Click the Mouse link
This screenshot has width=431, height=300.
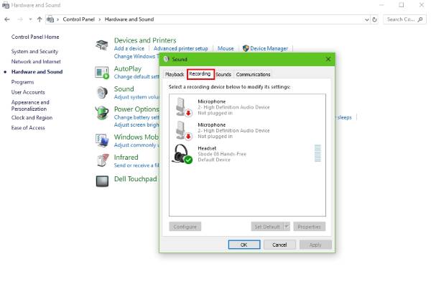point(226,48)
